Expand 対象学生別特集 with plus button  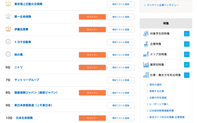coord(187,34)
